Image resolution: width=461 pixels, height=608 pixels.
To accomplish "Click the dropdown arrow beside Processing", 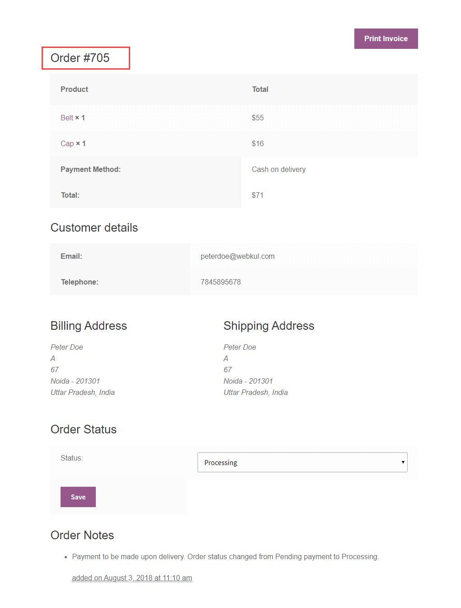I will coord(403,462).
